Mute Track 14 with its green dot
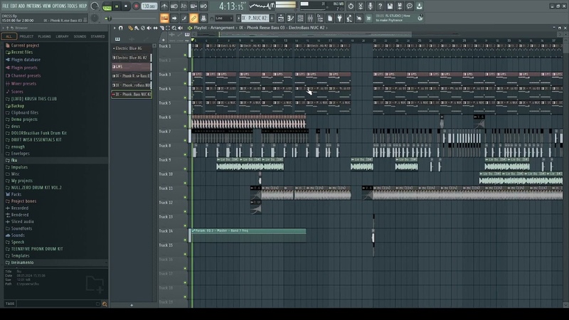This screenshot has height=320, width=569. pos(185,240)
